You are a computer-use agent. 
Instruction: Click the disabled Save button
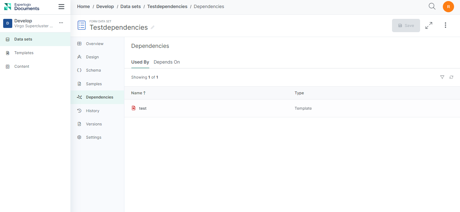click(x=406, y=25)
